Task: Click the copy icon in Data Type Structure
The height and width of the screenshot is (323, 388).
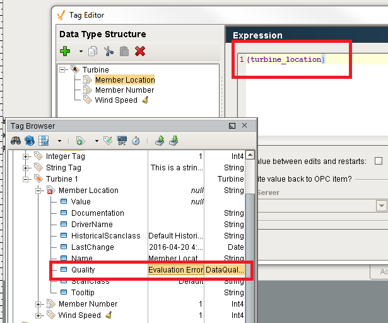Action: [x=93, y=51]
